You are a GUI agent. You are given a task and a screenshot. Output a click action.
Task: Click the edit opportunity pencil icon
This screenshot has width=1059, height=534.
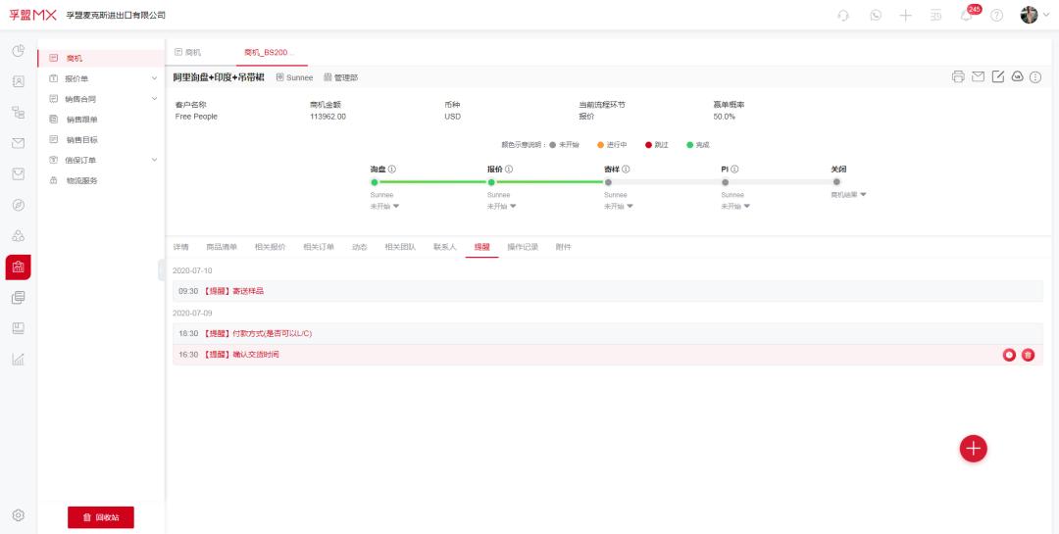click(x=997, y=77)
